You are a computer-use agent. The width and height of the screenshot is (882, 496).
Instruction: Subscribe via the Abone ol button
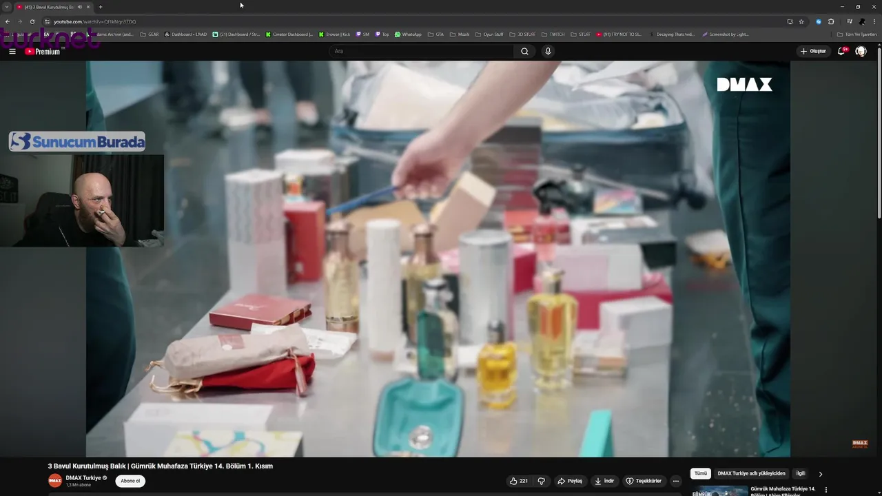[x=130, y=481]
